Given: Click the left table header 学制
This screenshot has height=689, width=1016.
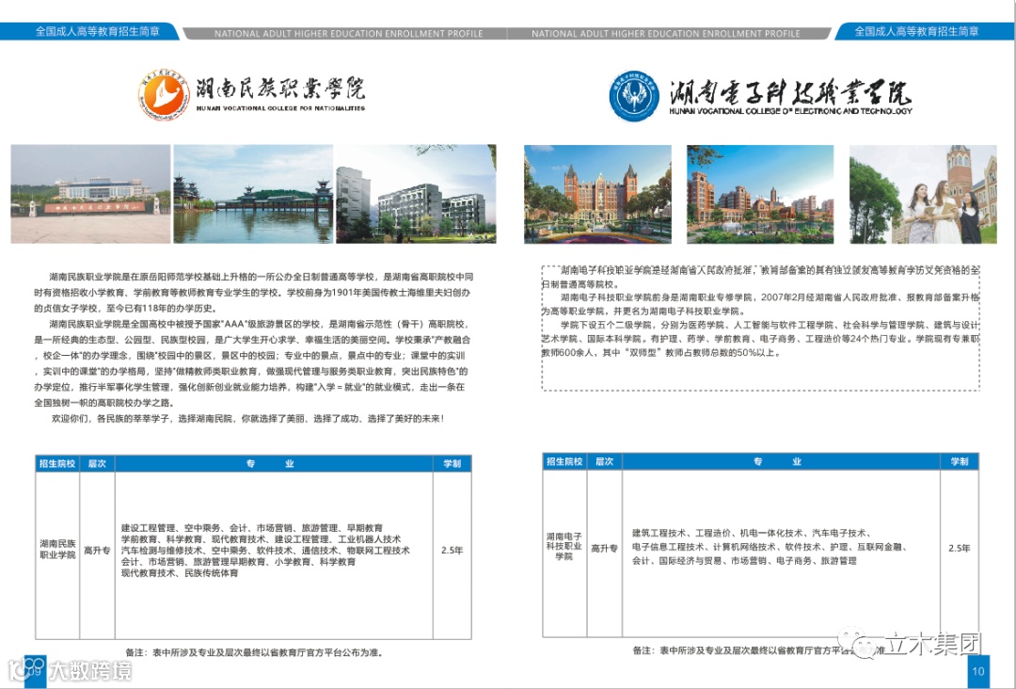Looking at the screenshot, I should coord(452,463).
